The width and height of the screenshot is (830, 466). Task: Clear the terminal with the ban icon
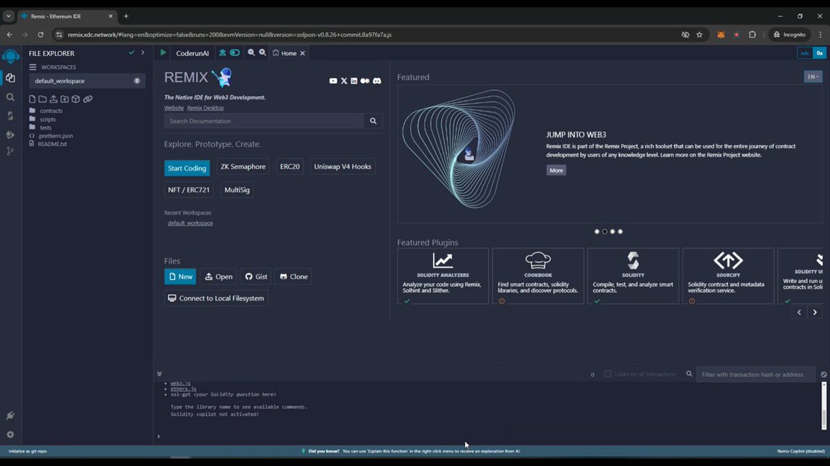click(824, 374)
